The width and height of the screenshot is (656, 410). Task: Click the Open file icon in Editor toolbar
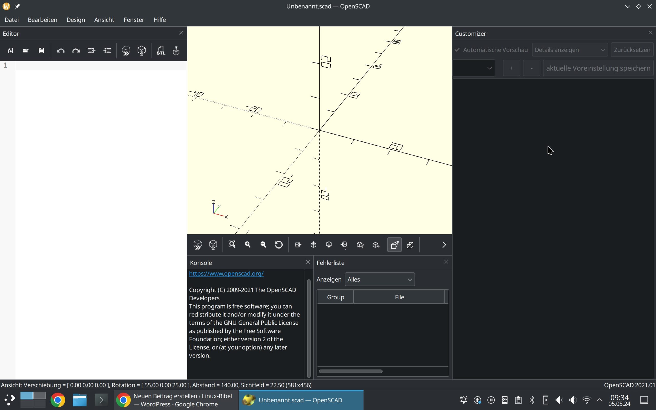[26, 50]
